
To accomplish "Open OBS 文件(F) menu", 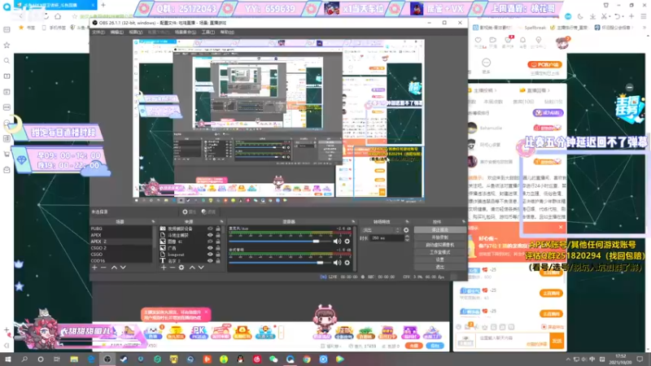I will [x=98, y=32].
